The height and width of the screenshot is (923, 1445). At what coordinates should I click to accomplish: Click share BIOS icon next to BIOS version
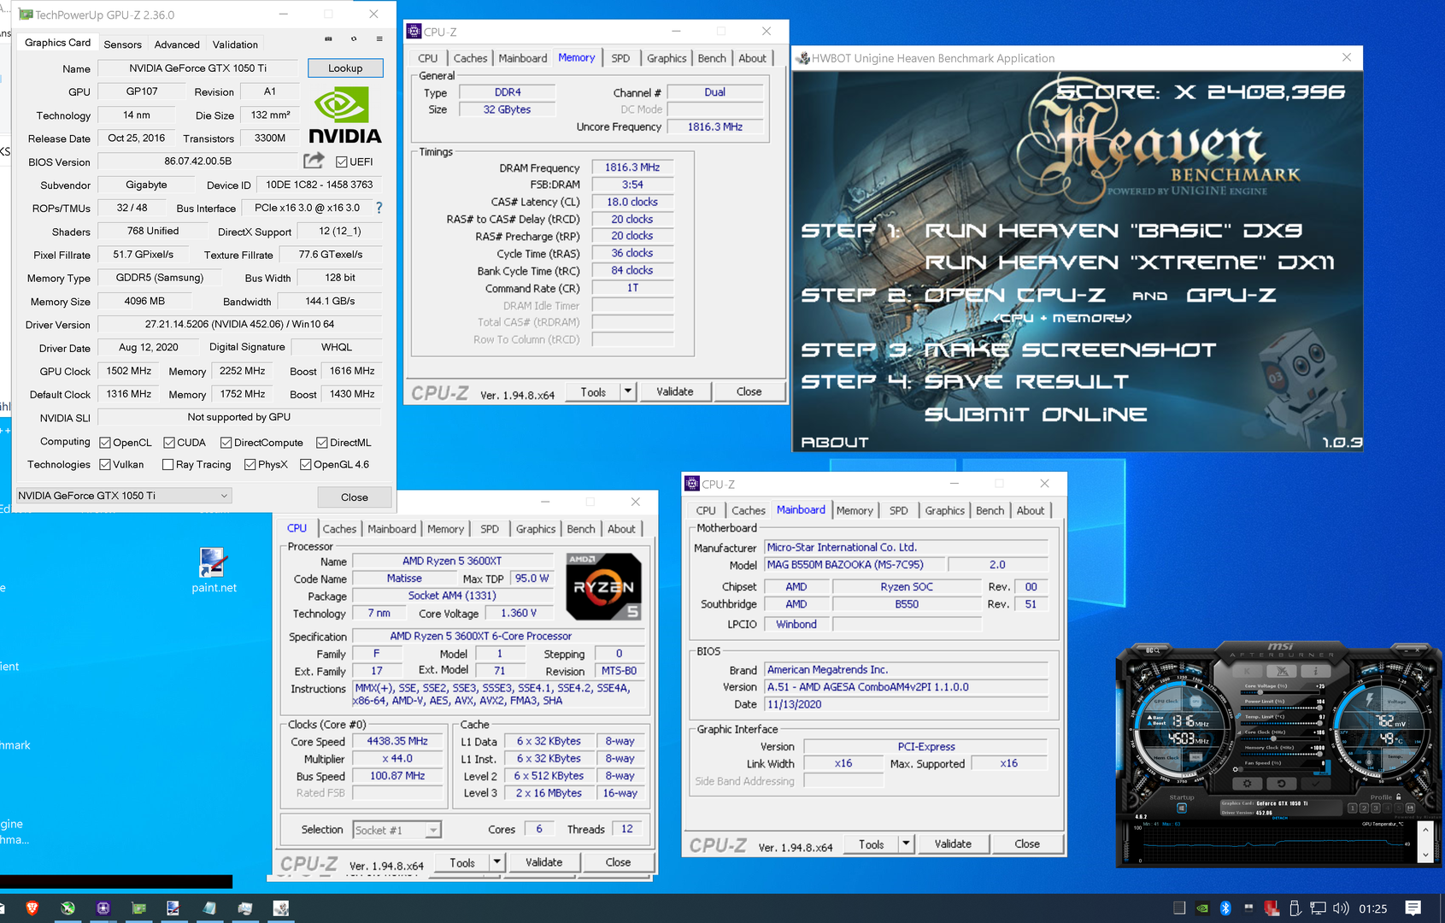click(314, 160)
